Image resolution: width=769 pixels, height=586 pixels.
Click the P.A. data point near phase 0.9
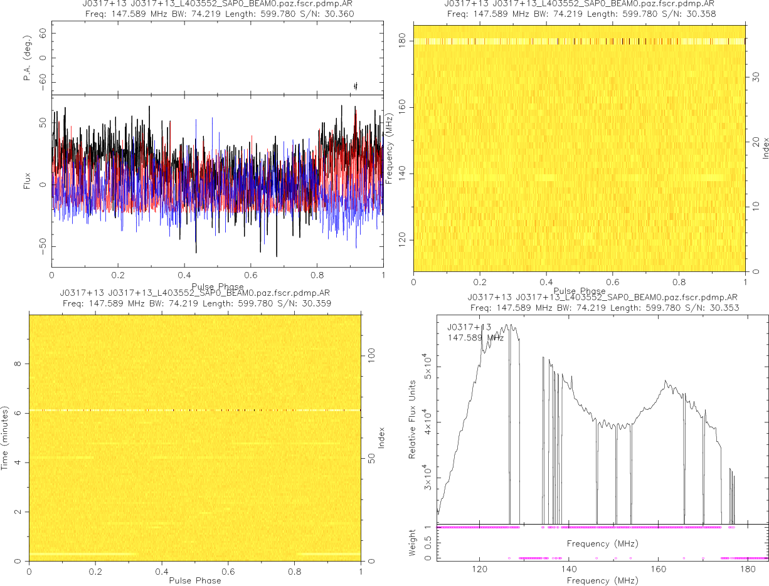click(x=356, y=86)
